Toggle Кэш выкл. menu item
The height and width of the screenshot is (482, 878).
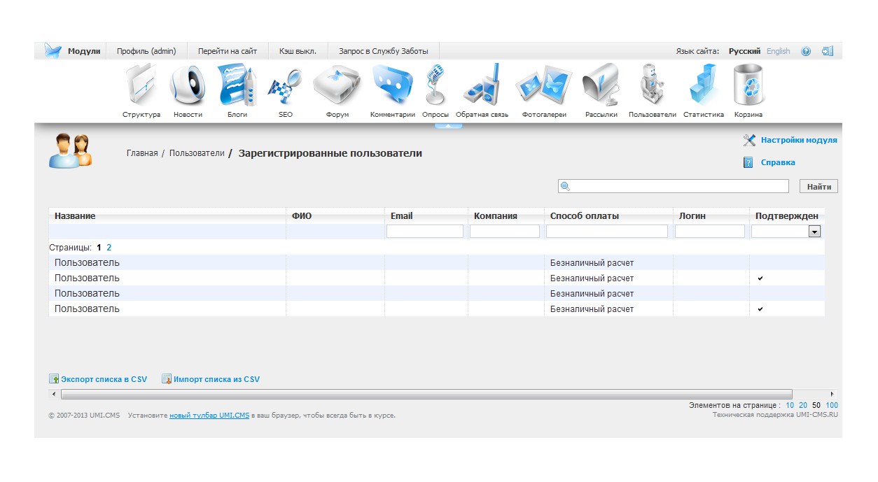click(x=298, y=51)
